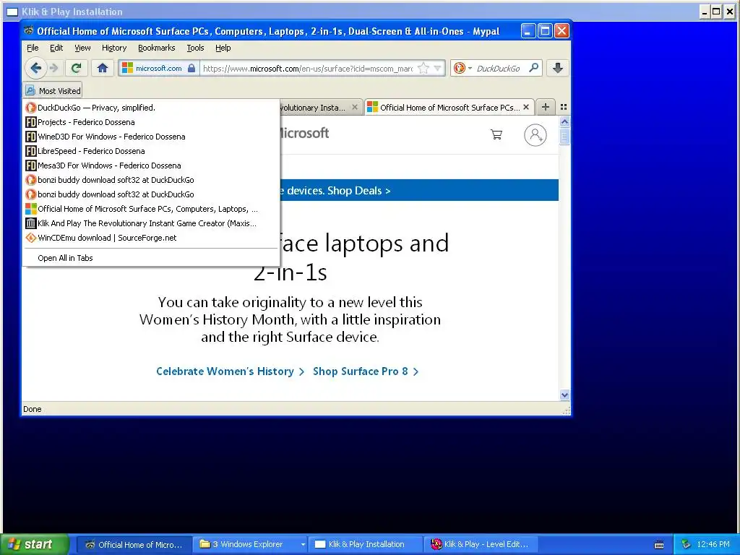740x555 pixels.
Task: Open the home page icon
Action: coord(103,68)
